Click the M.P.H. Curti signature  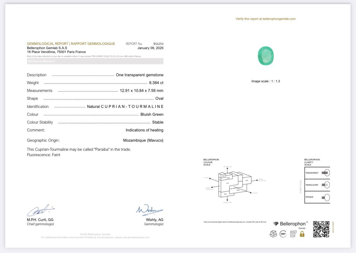[x=40, y=210]
